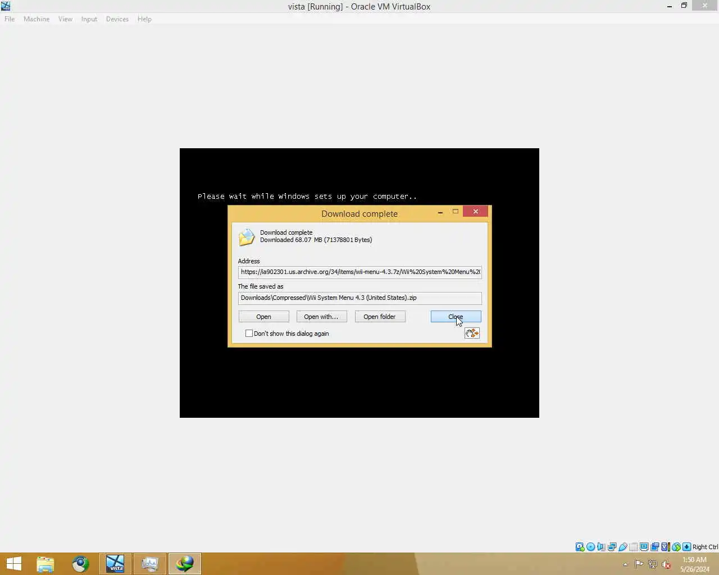Viewport: 719px width, 575px height.
Task: Click the Download complete title bar
Action: [x=359, y=214]
